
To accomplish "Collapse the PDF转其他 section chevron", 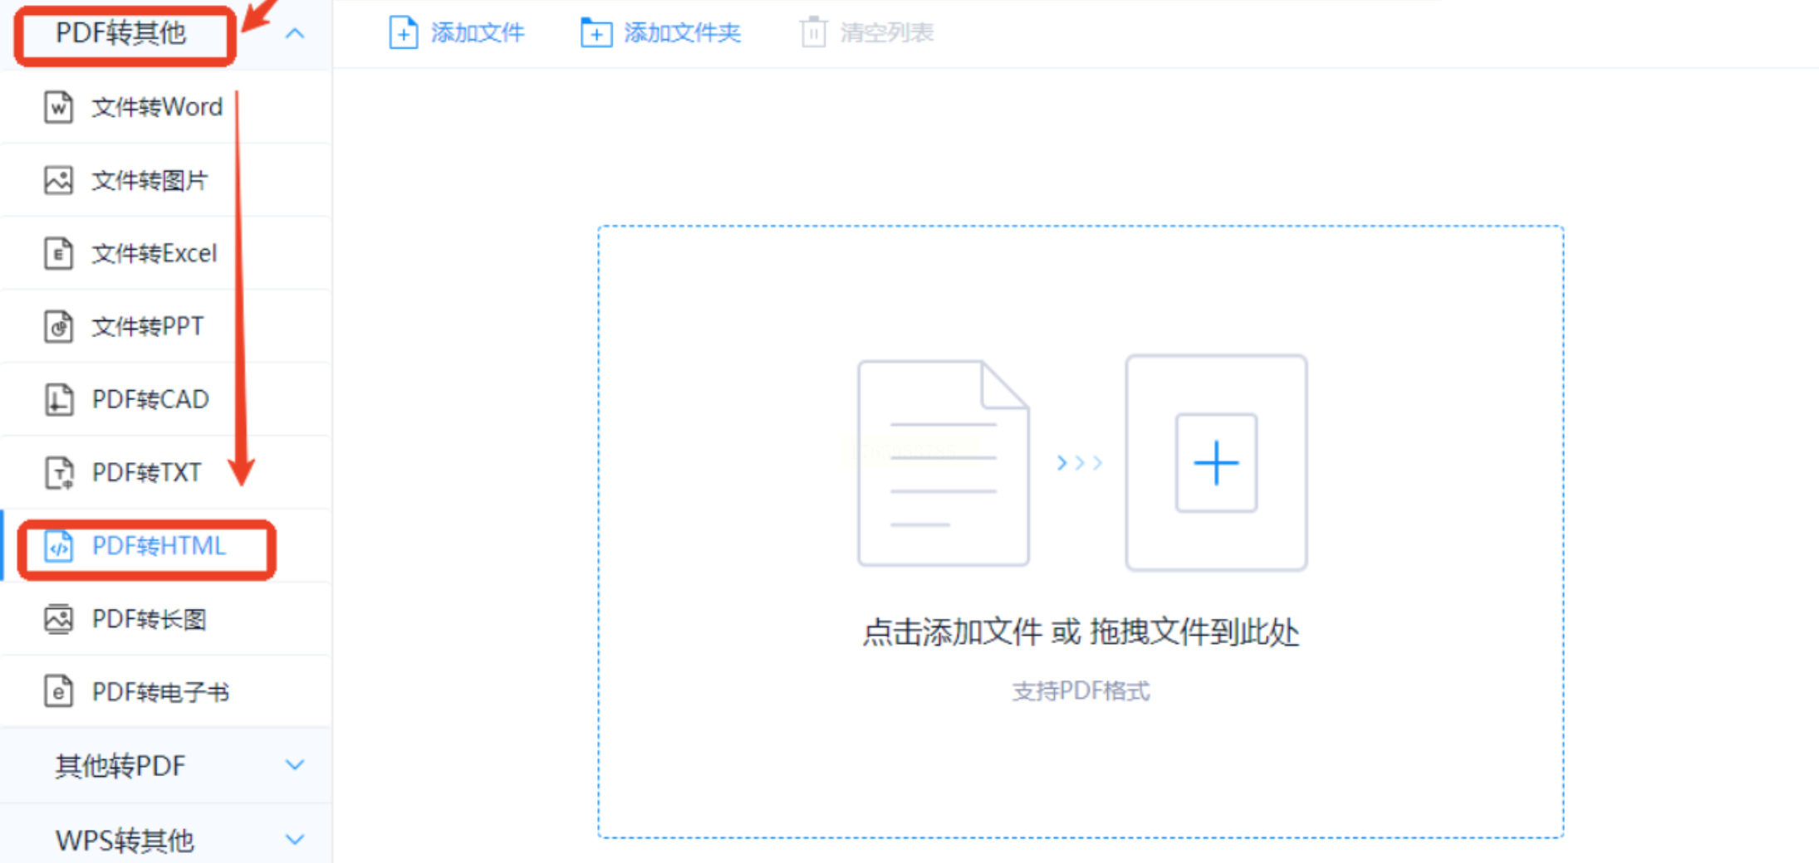I will (x=295, y=33).
